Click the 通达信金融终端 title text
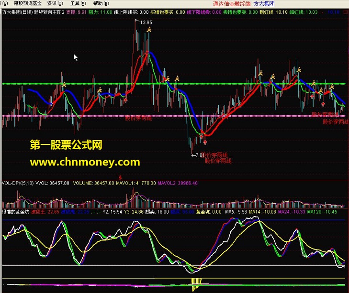This screenshot has height=293, width=349. (232, 3)
